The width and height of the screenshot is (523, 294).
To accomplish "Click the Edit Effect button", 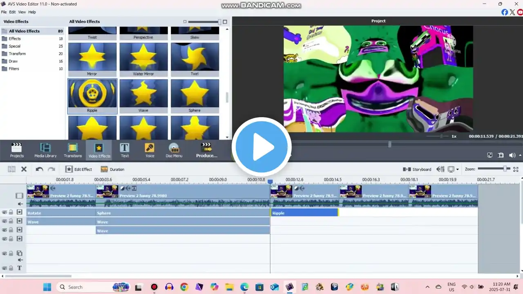I will pos(78,169).
